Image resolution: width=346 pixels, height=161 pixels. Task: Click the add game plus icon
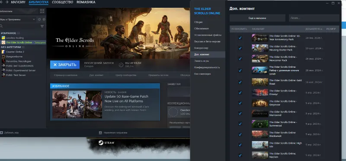pos(1,133)
